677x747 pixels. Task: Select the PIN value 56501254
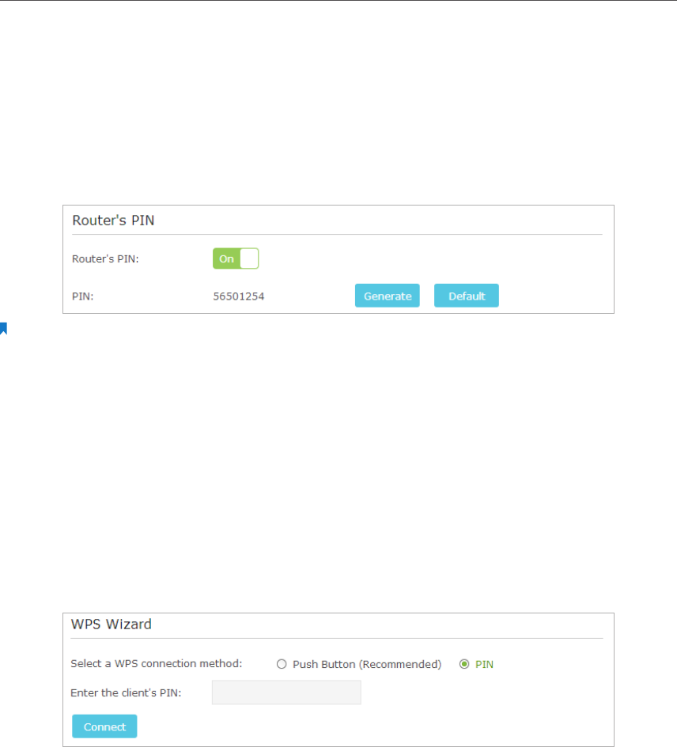(238, 296)
